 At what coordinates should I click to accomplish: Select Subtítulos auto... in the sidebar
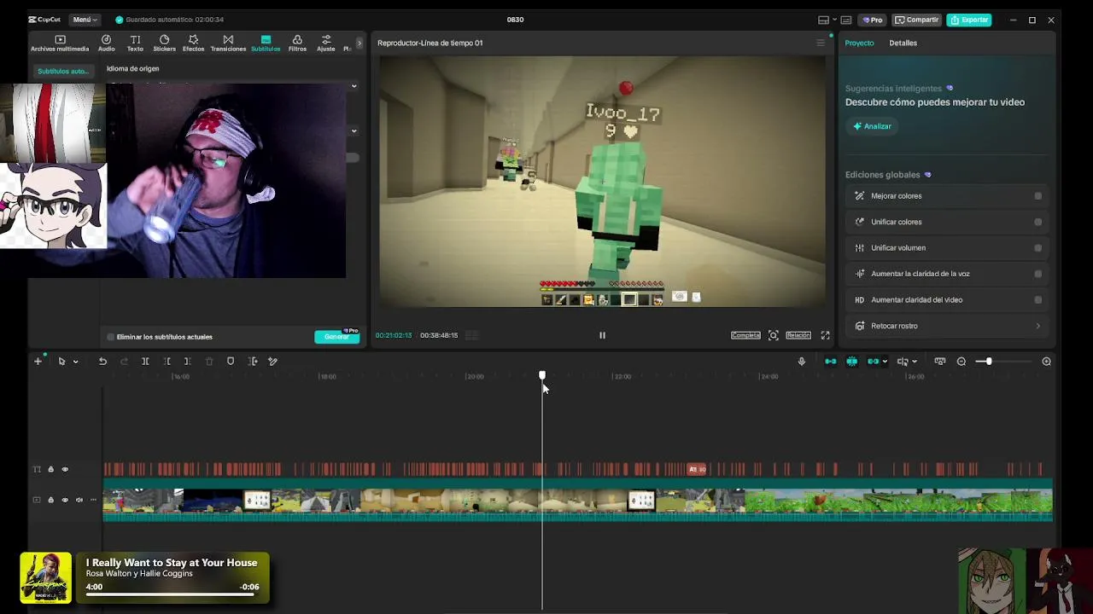(x=62, y=72)
